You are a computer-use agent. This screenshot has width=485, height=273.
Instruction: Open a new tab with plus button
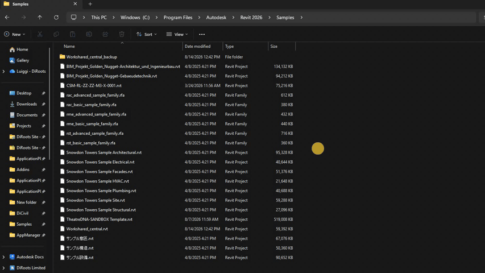click(x=90, y=4)
